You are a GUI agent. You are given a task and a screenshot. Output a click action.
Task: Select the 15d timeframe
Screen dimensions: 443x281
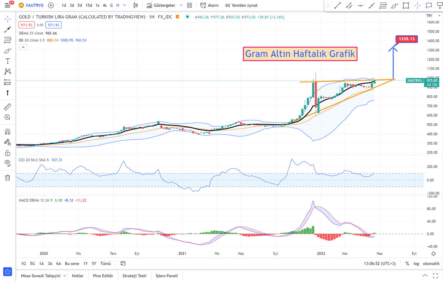(x=89, y=6)
